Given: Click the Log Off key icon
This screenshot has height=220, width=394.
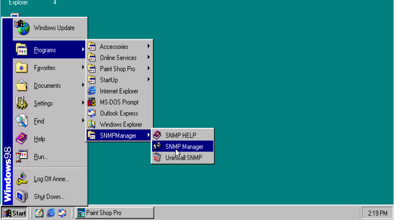Looking at the screenshot, I should [x=22, y=179].
